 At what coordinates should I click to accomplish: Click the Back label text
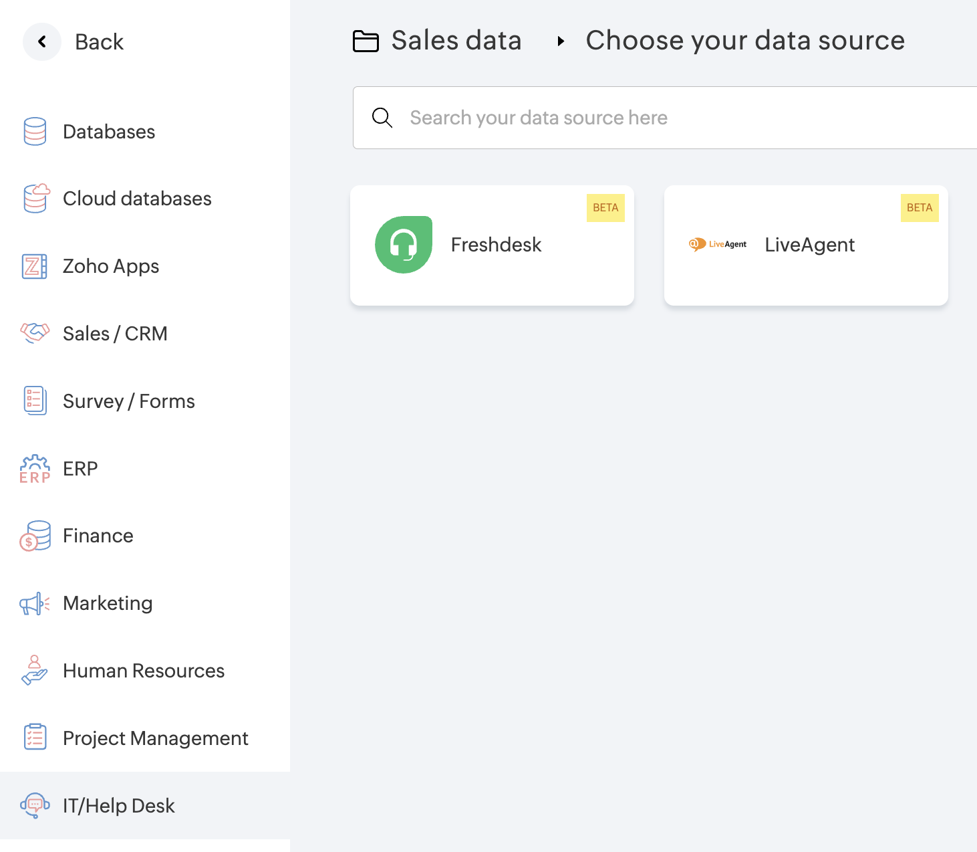[x=99, y=42]
